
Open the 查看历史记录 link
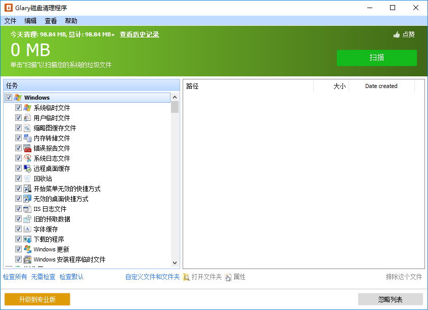point(139,34)
